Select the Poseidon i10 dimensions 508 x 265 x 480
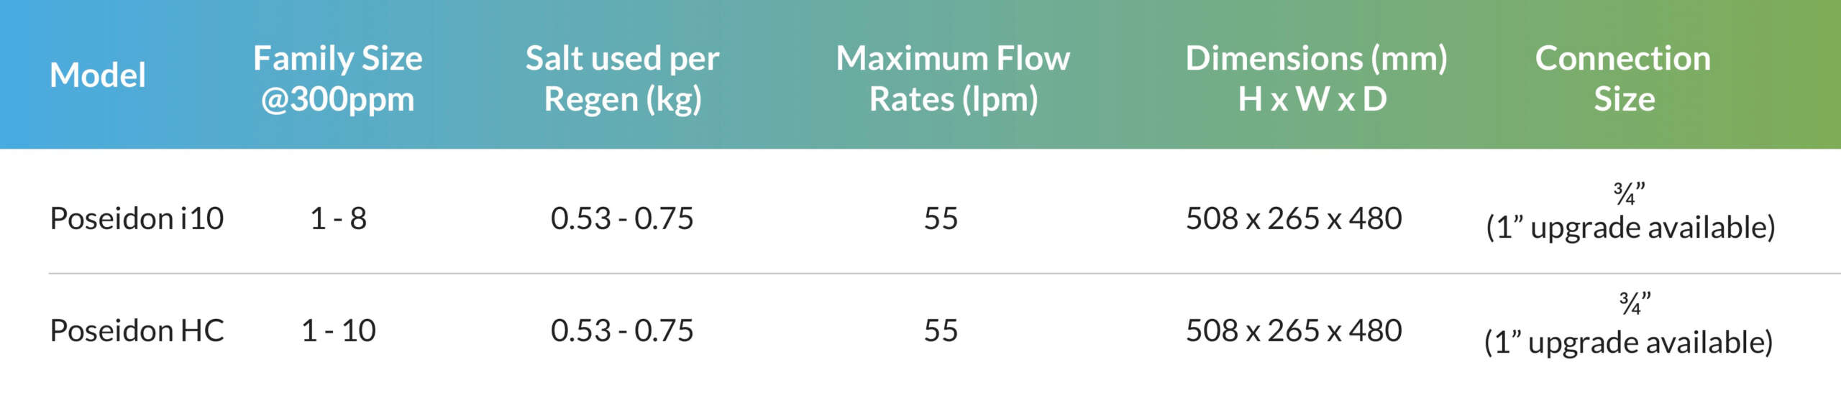This screenshot has height=398, width=1841. pos(1294,218)
